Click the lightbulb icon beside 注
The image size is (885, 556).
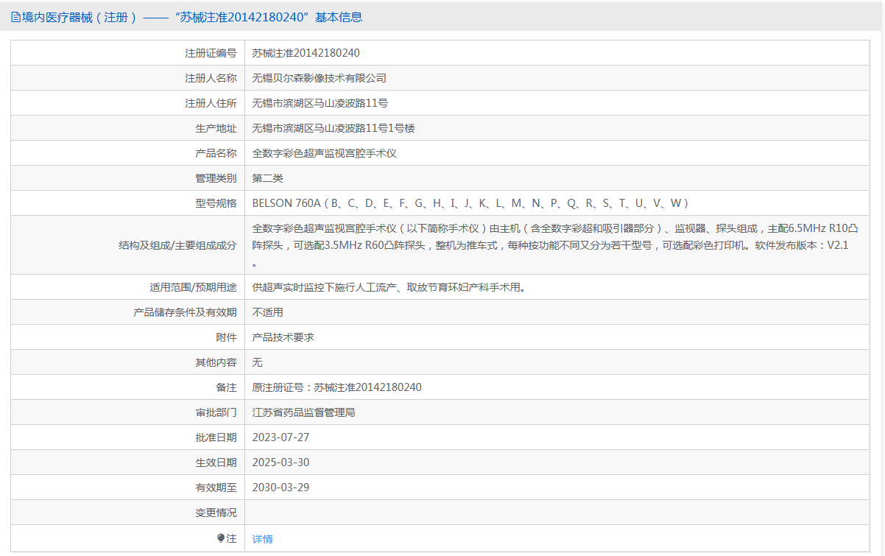tap(221, 538)
